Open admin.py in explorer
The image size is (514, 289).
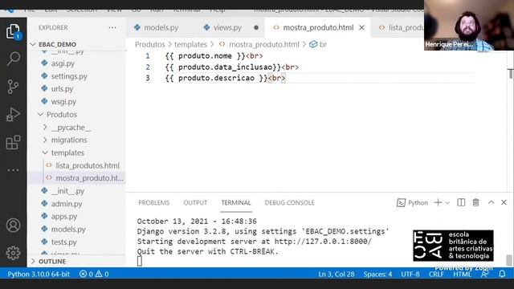66,204
